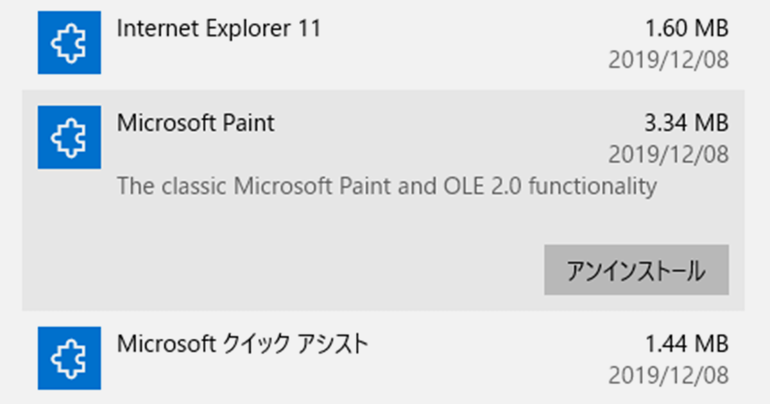The height and width of the screenshot is (404, 770).
Task: Click the 3.34 MB size value
Action: click(x=687, y=122)
